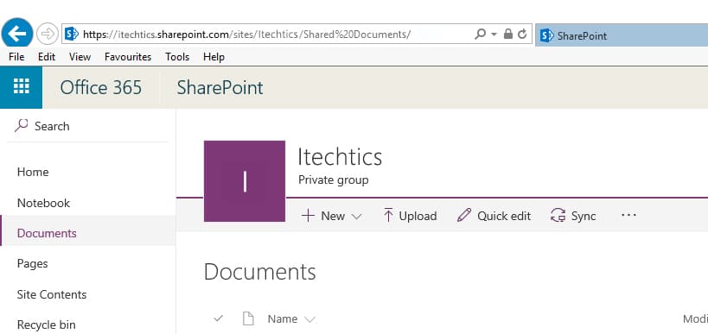Click the Private group label

tap(333, 180)
